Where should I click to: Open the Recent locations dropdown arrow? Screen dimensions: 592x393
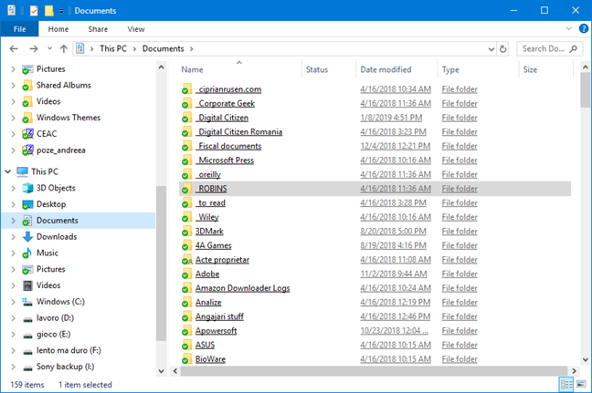coord(49,48)
